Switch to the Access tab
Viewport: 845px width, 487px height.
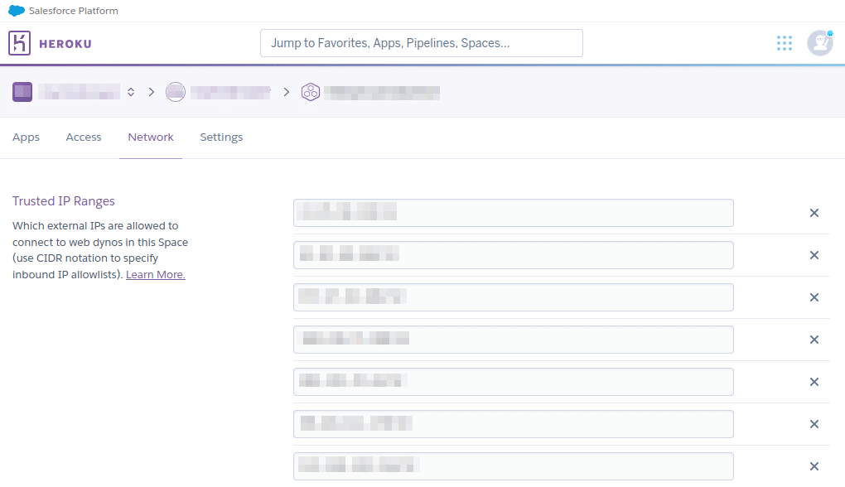(x=84, y=137)
